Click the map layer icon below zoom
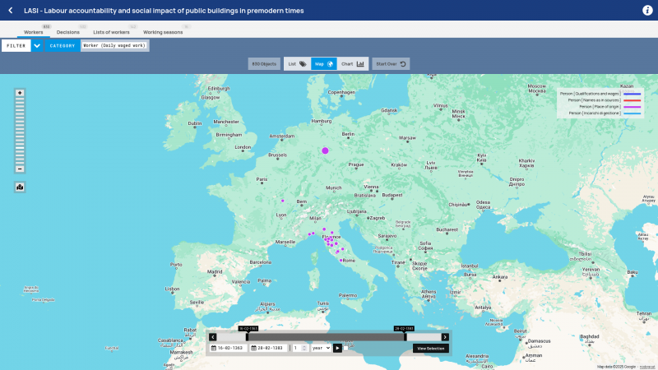This screenshot has height=370, width=658. [20, 187]
